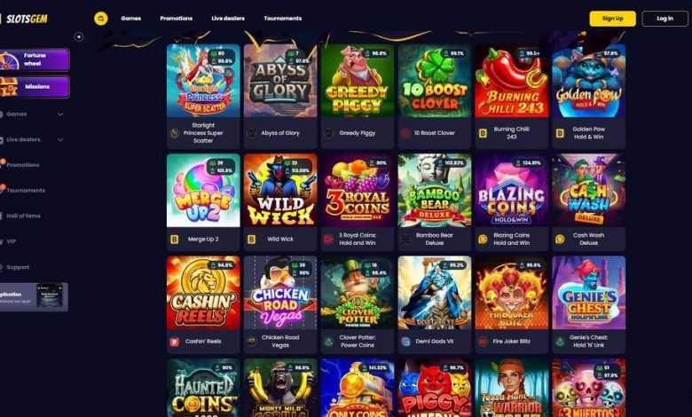Click the Log in button
Viewport: 692px width, 417px height.
pos(664,19)
